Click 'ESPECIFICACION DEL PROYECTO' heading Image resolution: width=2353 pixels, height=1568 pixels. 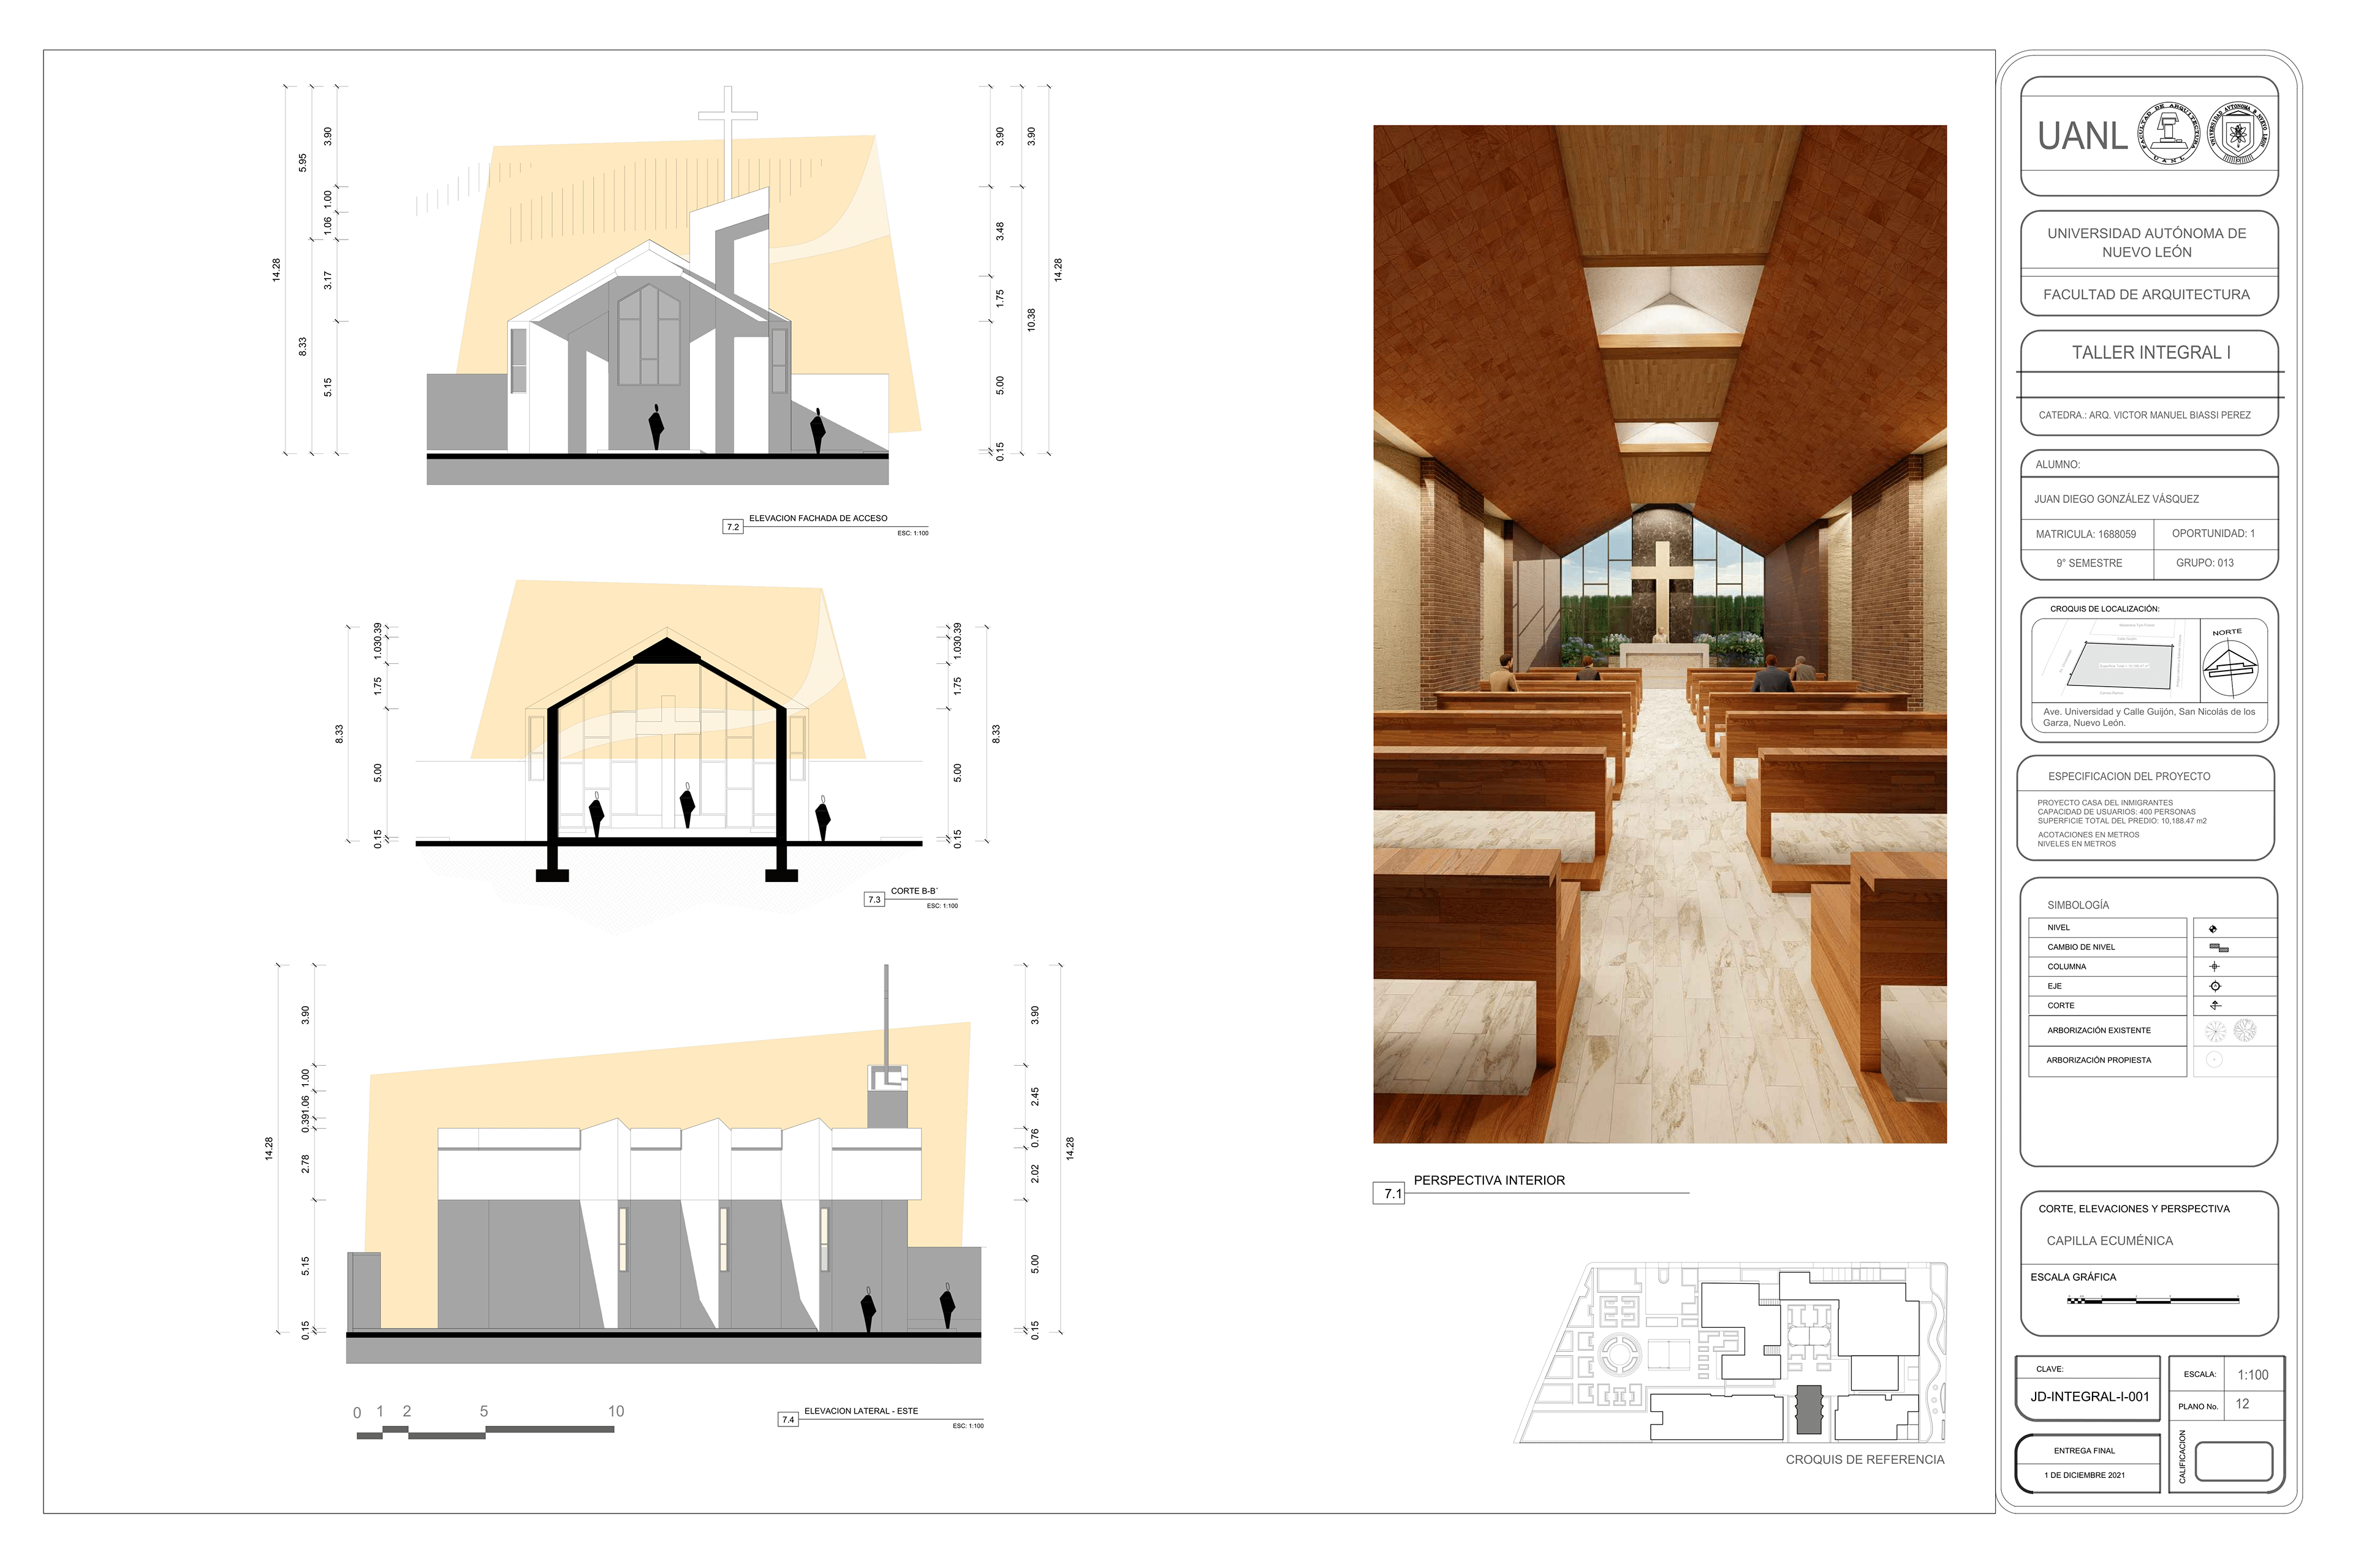pyautogui.click(x=2129, y=777)
